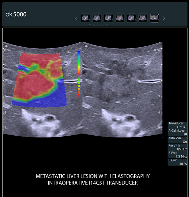Select the AutoGain On field
189x197 pixels.
tap(177, 140)
